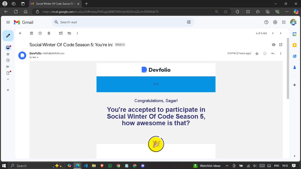301x169 pixels.
Task: Get add-ons plus in side panel
Action: [x=295, y=85]
